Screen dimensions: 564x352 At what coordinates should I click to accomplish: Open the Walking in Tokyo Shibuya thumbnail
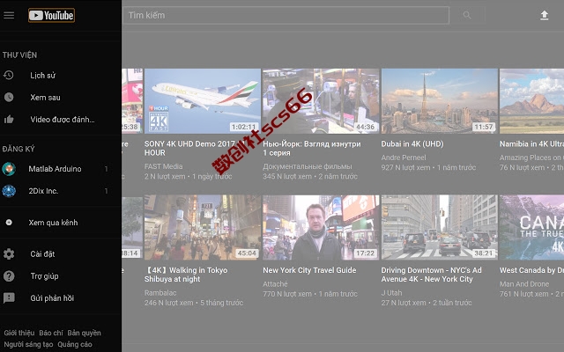[203, 227]
